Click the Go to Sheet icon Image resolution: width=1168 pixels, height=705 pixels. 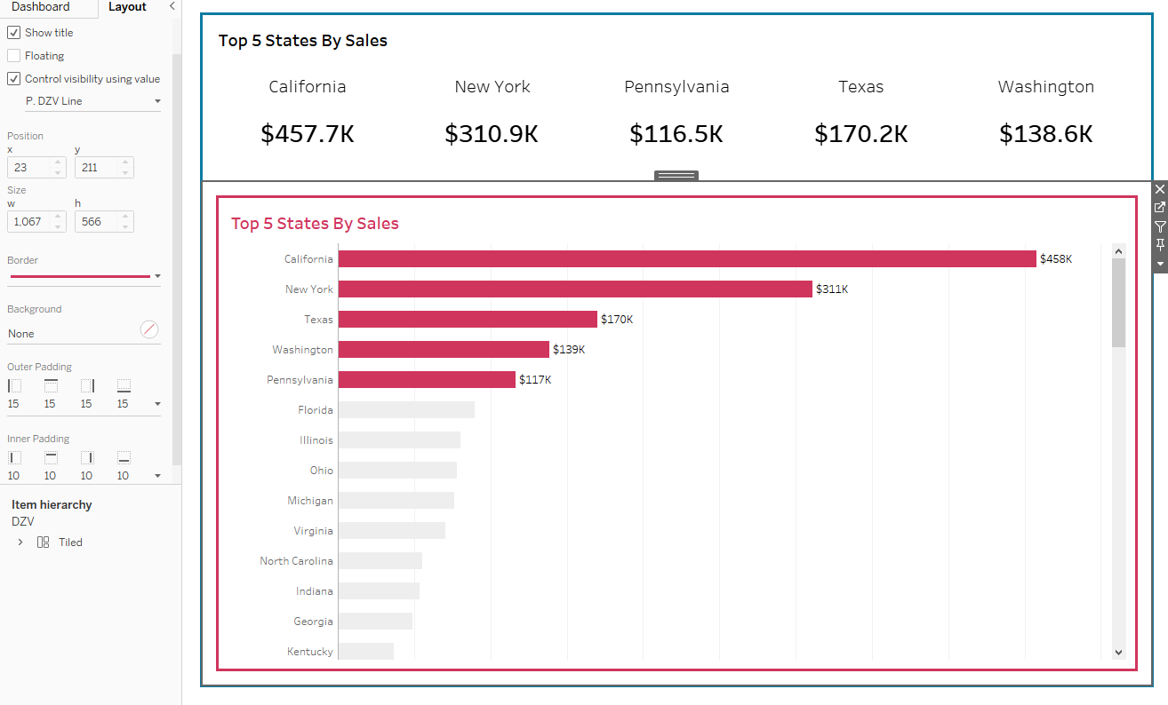(1159, 207)
